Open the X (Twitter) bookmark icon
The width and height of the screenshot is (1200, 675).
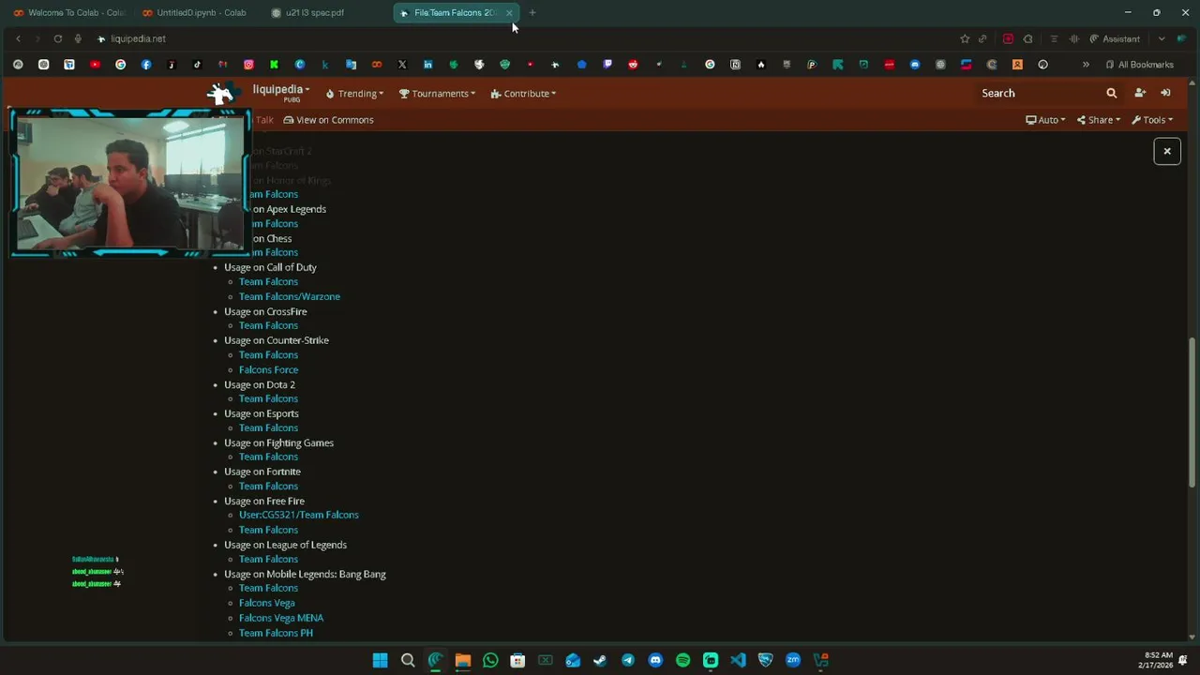coord(402,65)
